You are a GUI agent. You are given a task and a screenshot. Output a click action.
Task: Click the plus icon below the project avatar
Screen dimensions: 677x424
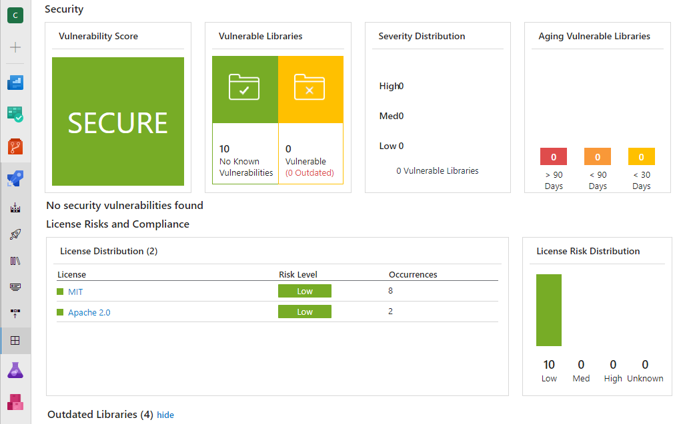[15, 47]
